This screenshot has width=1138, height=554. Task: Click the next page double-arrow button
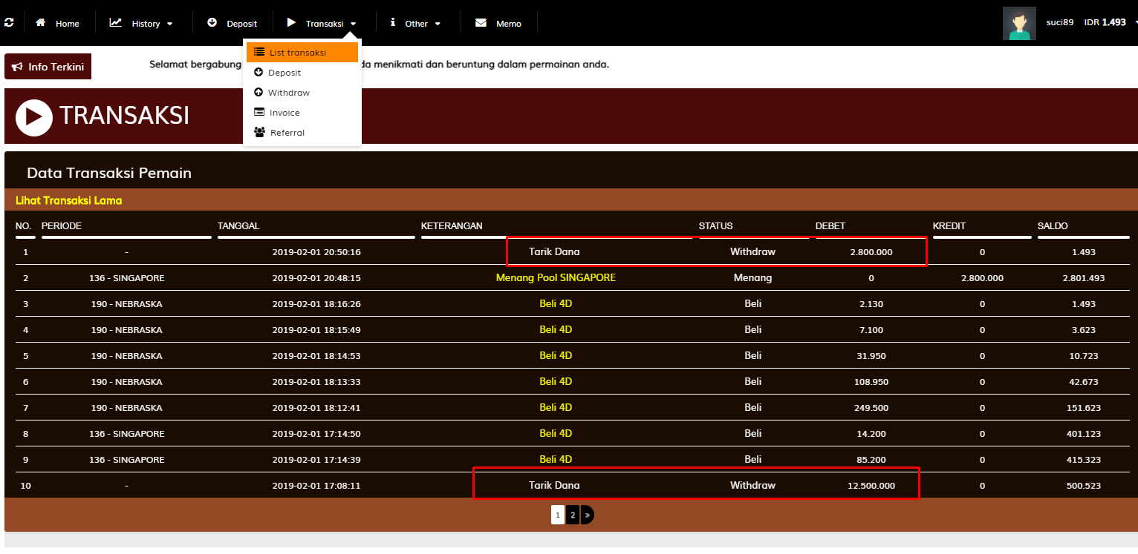pyautogui.click(x=587, y=515)
